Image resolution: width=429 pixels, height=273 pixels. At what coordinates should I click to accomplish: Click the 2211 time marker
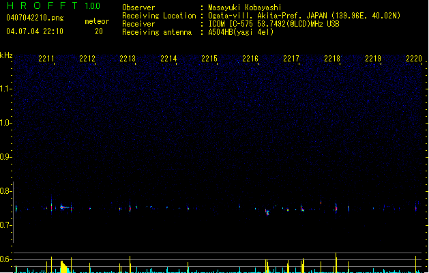[46, 59]
